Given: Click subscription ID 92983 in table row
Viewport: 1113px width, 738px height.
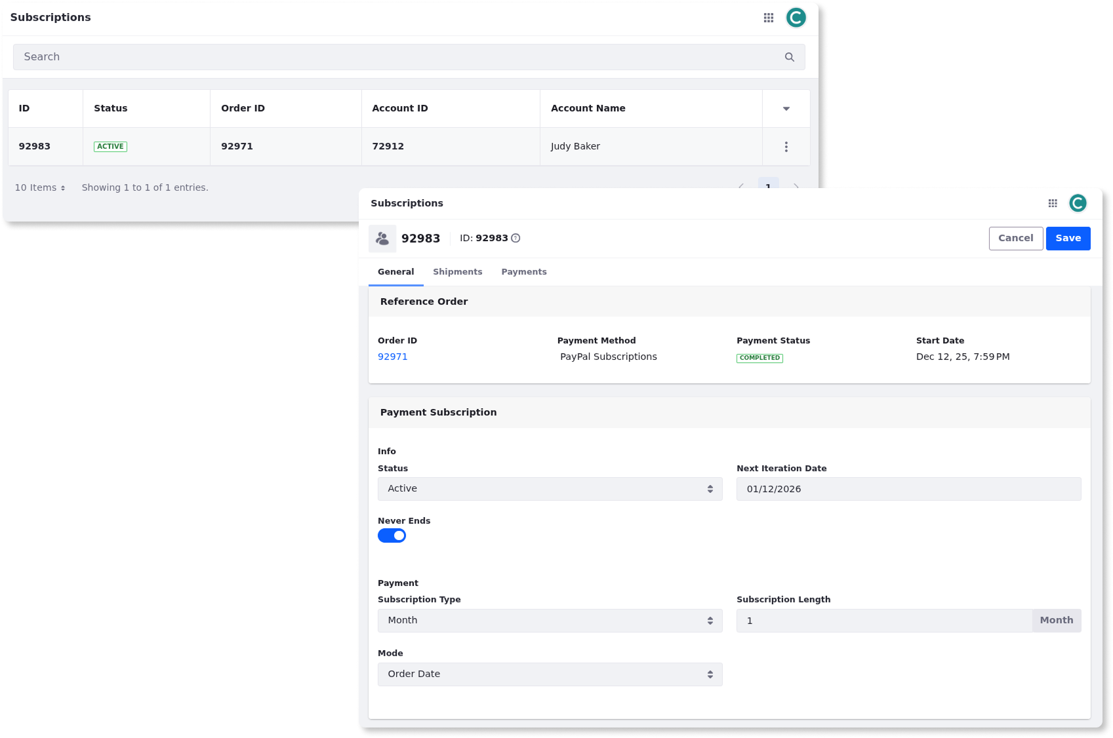Looking at the screenshot, I should tap(34, 146).
